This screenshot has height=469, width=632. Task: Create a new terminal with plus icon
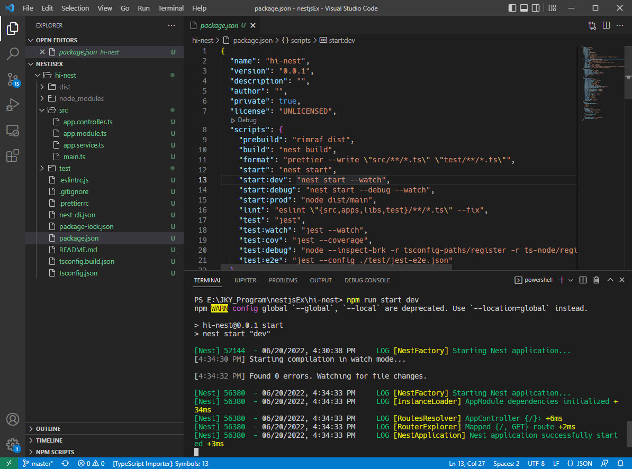[562, 280]
